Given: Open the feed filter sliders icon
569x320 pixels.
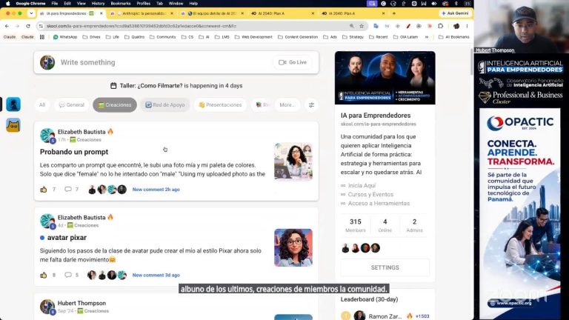Looking at the screenshot, I should click(311, 105).
